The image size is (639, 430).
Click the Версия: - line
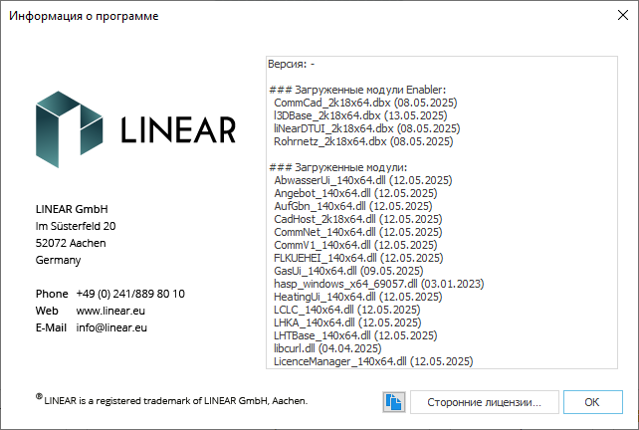[292, 64]
